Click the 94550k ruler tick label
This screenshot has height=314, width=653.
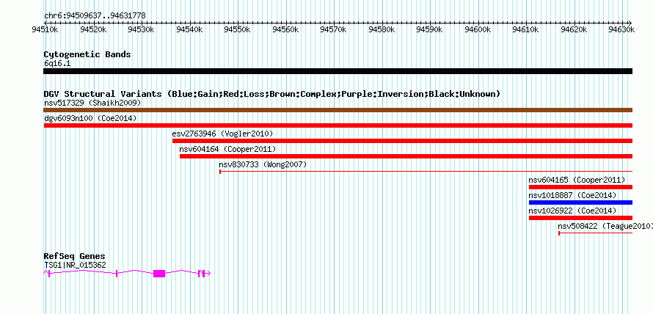coord(236,29)
